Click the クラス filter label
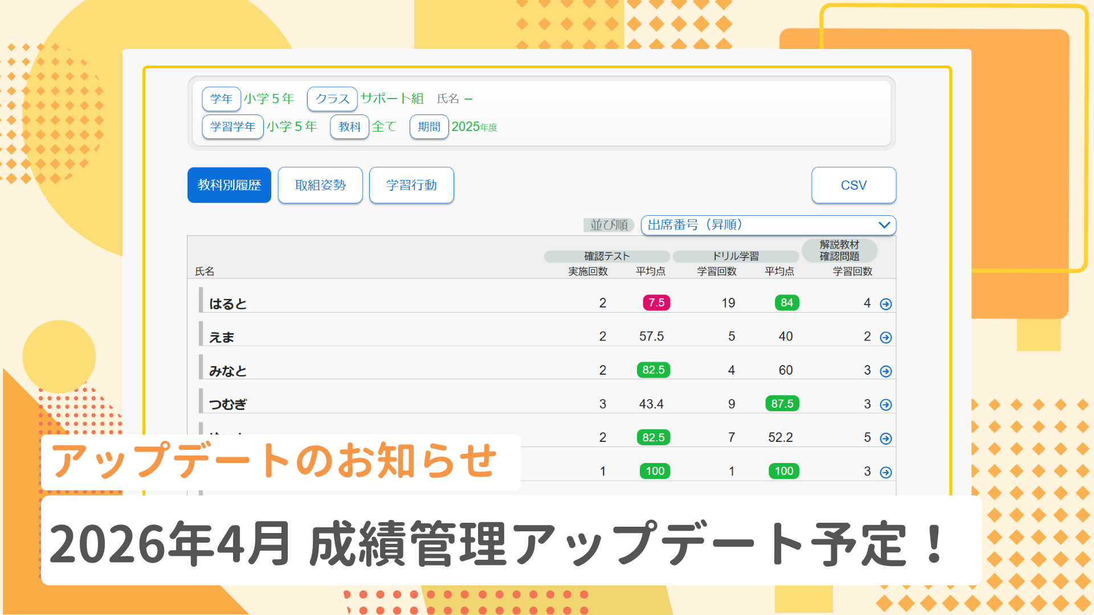Viewport: 1094px width, 615px height. point(332,99)
